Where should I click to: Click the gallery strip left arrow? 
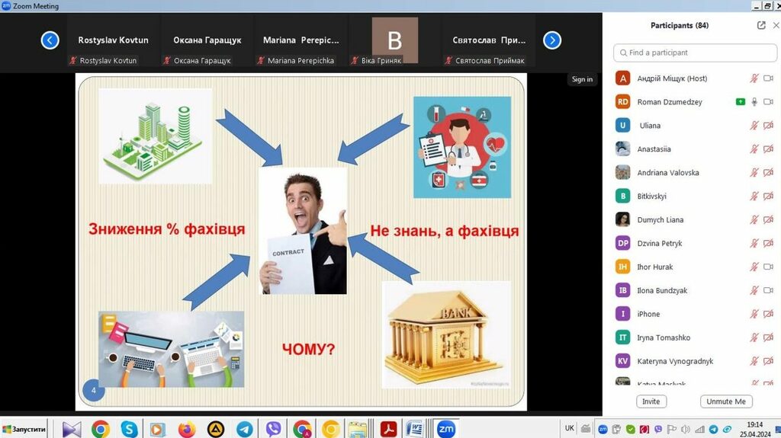click(50, 40)
